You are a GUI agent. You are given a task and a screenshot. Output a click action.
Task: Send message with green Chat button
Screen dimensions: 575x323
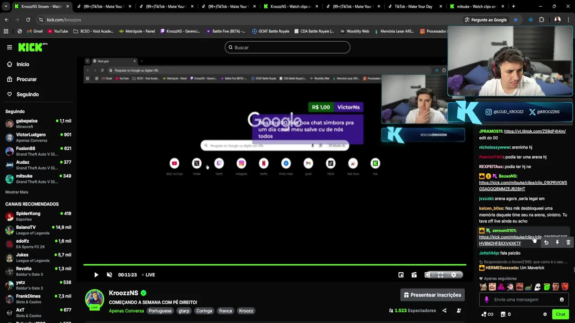560,314
